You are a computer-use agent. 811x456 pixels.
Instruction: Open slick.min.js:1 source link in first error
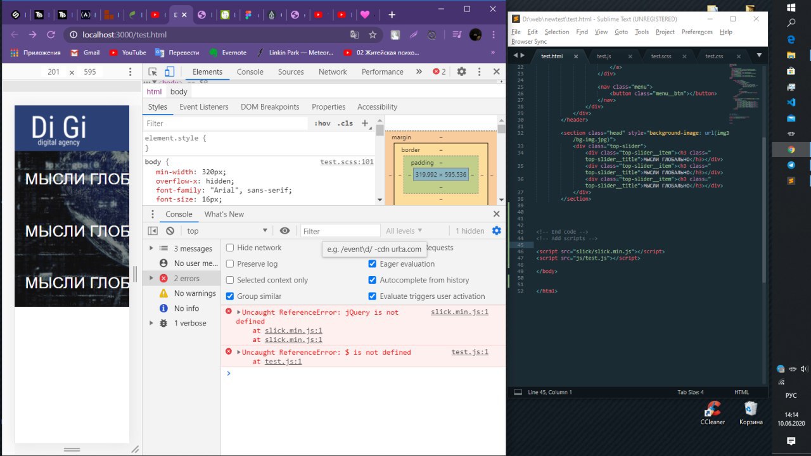459,312
